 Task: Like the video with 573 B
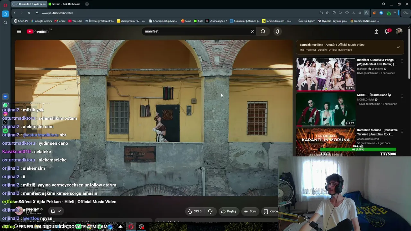coord(194,211)
